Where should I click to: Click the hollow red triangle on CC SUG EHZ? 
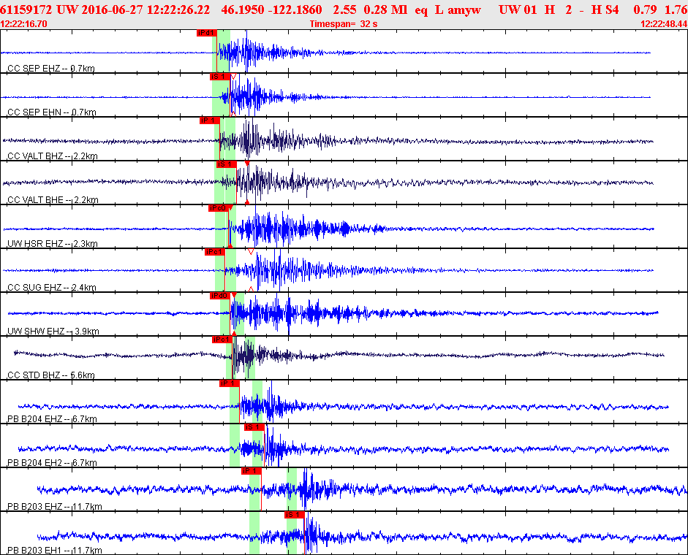coord(251,252)
